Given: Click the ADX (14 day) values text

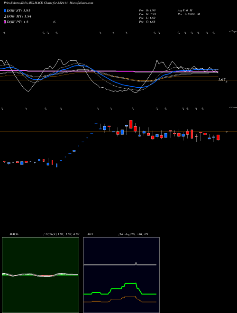Looking at the screenshot, I should click(x=133, y=234).
